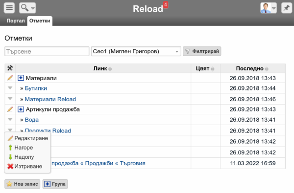
Task: Choose Редактиране in the context menu
Action: [x=27, y=138]
